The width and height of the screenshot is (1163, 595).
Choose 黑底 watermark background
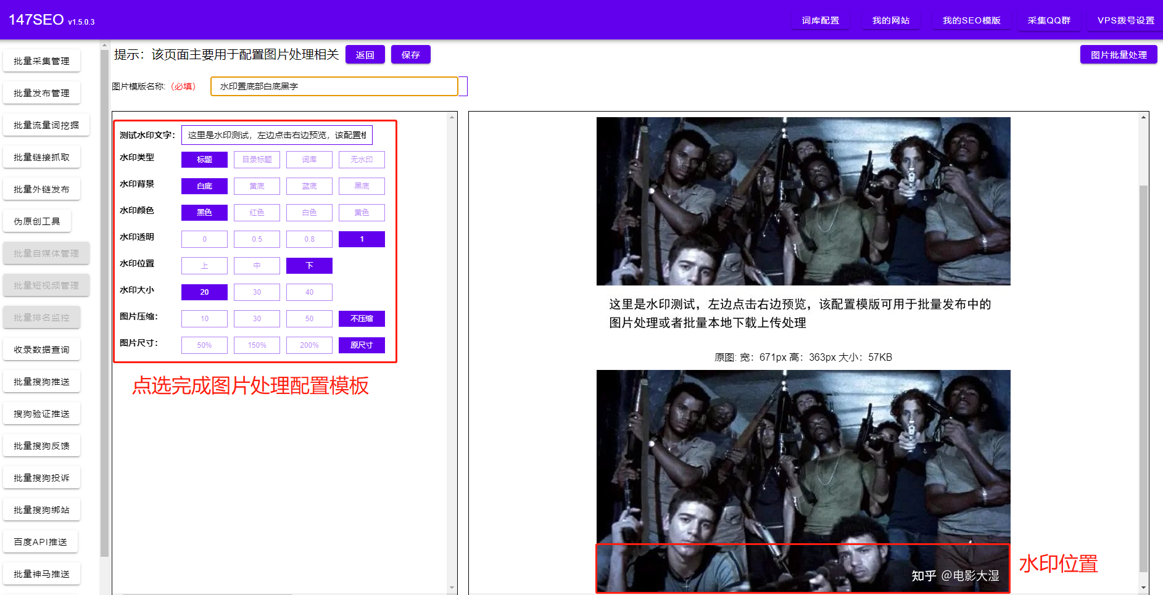[362, 186]
